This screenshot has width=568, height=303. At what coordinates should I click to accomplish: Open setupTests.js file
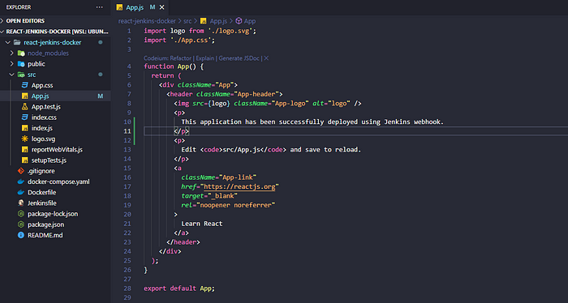pyautogui.click(x=49, y=160)
